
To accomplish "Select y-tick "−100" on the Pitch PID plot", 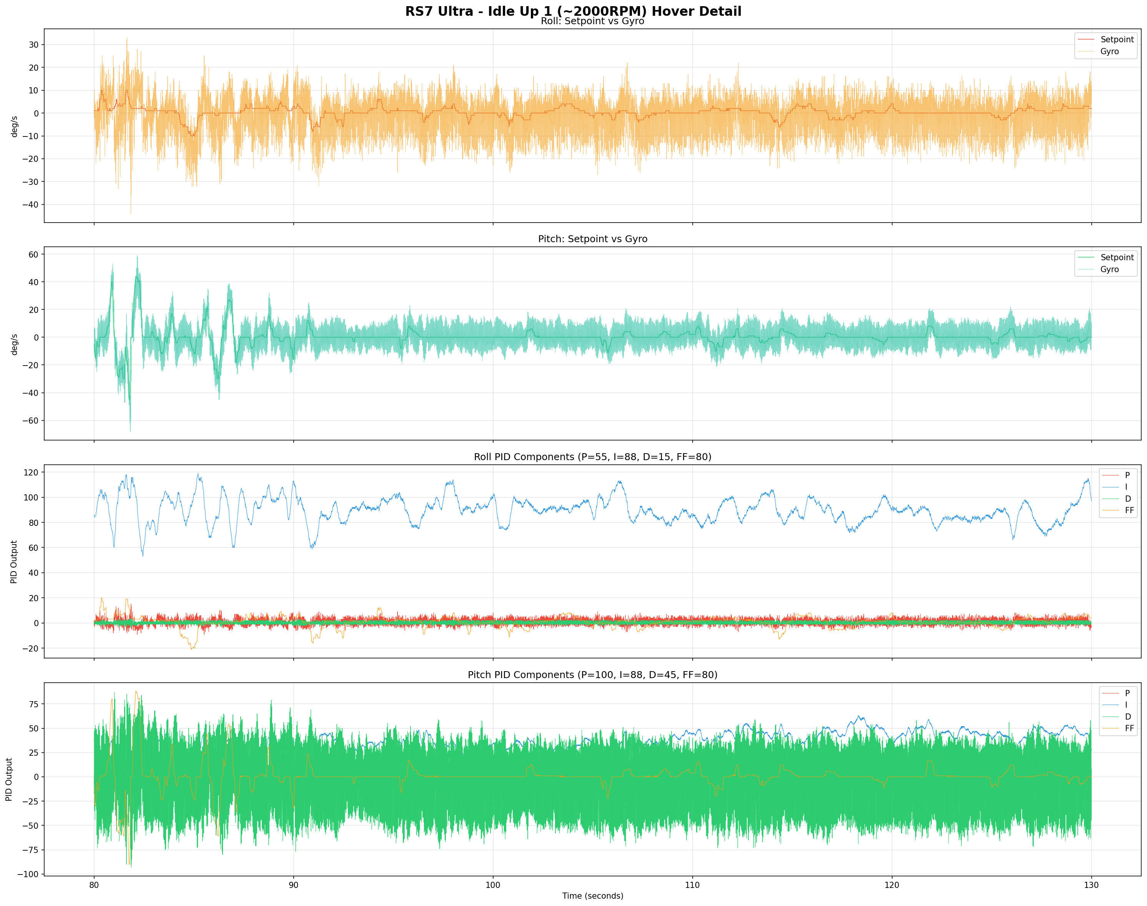I will 27,875.
